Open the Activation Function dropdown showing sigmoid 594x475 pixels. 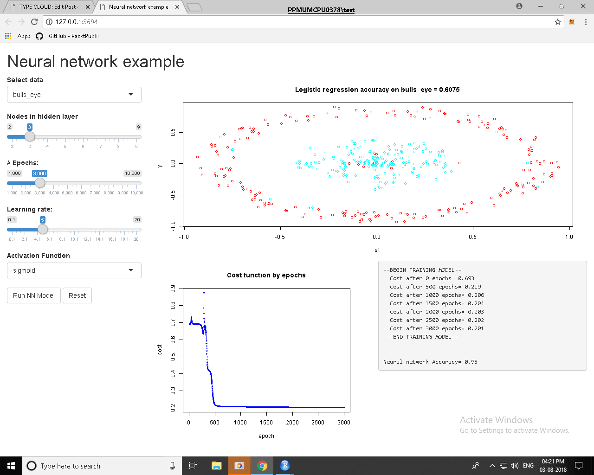click(74, 270)
